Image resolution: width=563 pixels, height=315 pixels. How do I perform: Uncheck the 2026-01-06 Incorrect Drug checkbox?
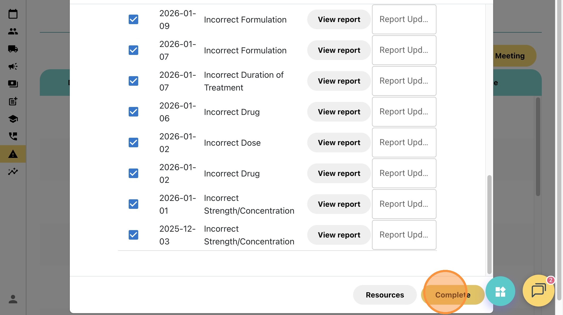133,112
